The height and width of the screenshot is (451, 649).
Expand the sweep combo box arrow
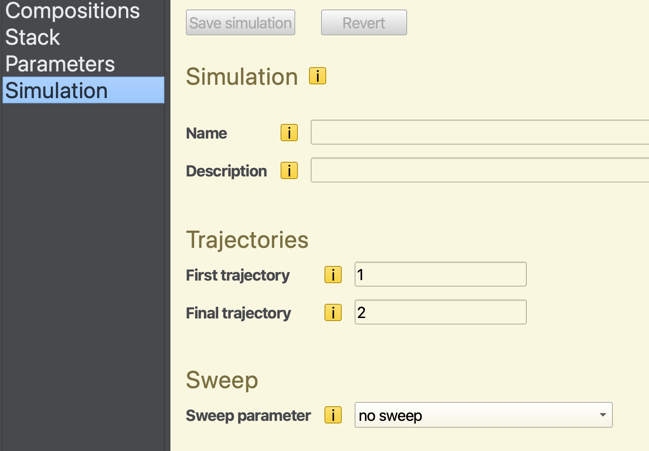pyautogui.click(x=603, y=415)
